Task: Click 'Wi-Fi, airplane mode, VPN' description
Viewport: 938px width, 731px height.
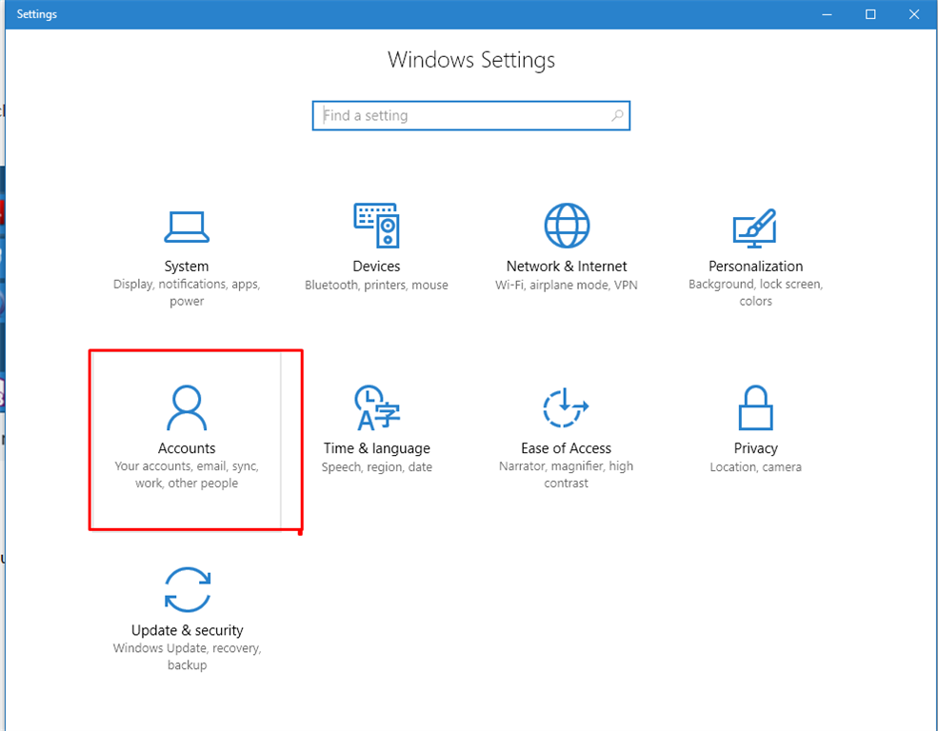Action: click(567, 286)
